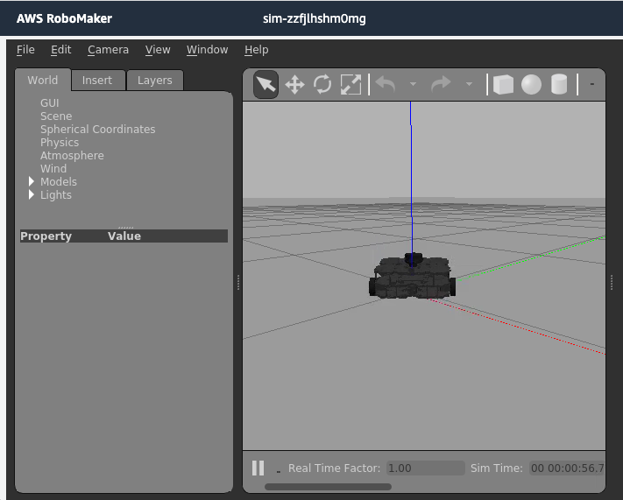Image resolution: width=623 pixels, height=500 pixels.
Task: Expand the Models tree node
Action: 32,181
